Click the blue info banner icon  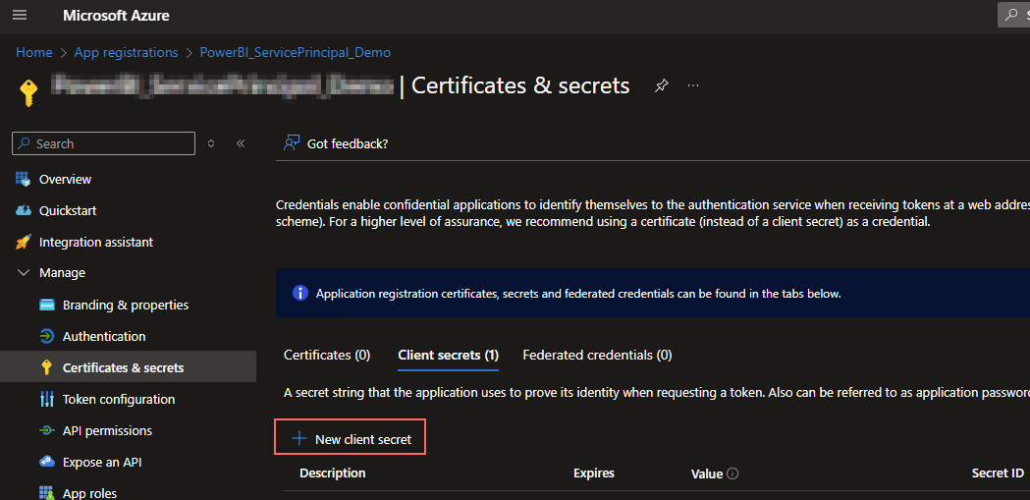click(299, 293)
